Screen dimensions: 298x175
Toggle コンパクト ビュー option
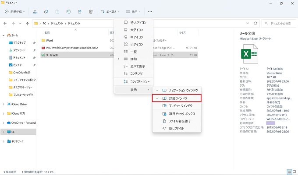133,82
